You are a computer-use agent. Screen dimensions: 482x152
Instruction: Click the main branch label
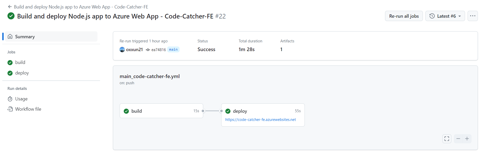(173, 50)
